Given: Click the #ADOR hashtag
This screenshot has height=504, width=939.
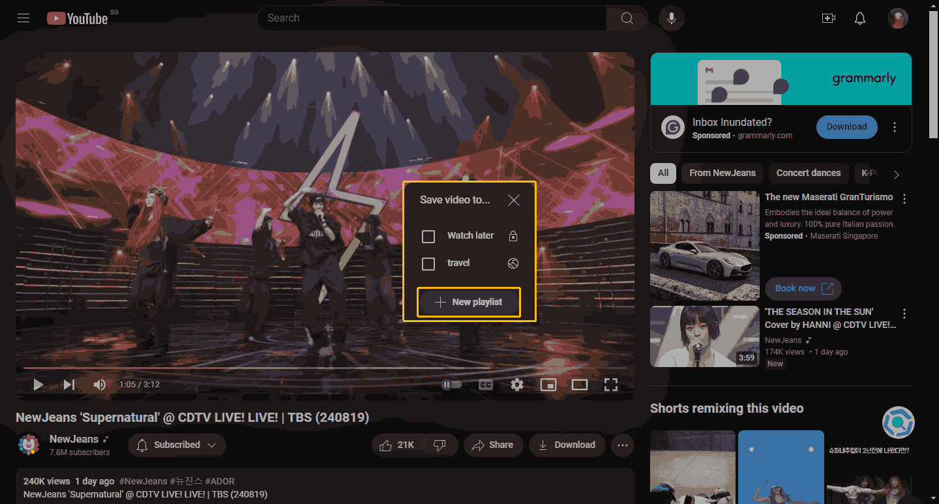Looking at the screenshot, I should 220,481.
